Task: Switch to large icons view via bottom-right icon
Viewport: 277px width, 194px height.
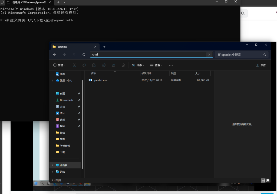Action: (268, 180)
